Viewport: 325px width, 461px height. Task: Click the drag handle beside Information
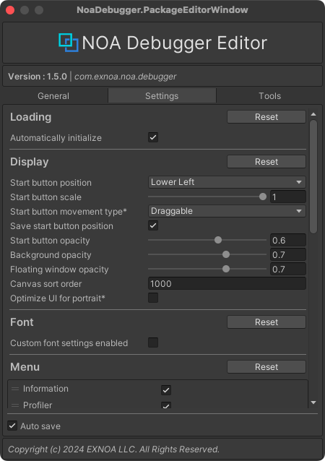pyautogui.click(x=15, y=389)
